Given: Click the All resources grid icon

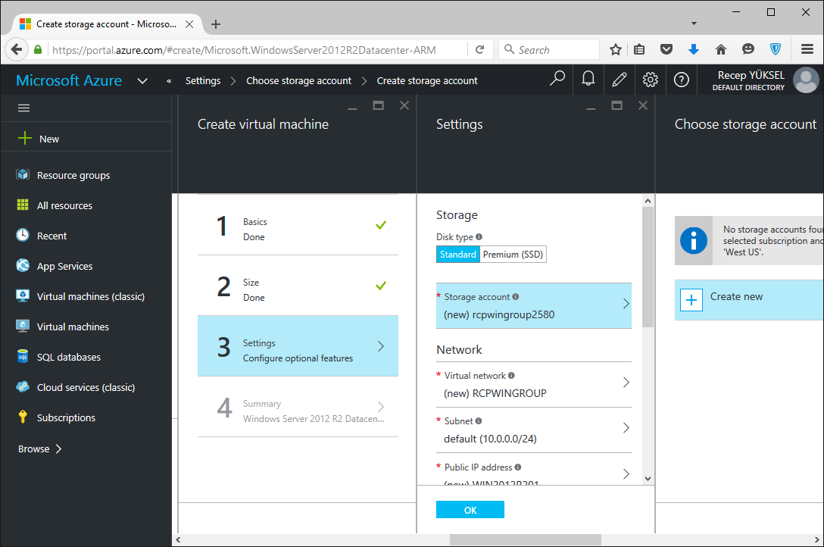Looking at the screenshot, I should [23, 205].
